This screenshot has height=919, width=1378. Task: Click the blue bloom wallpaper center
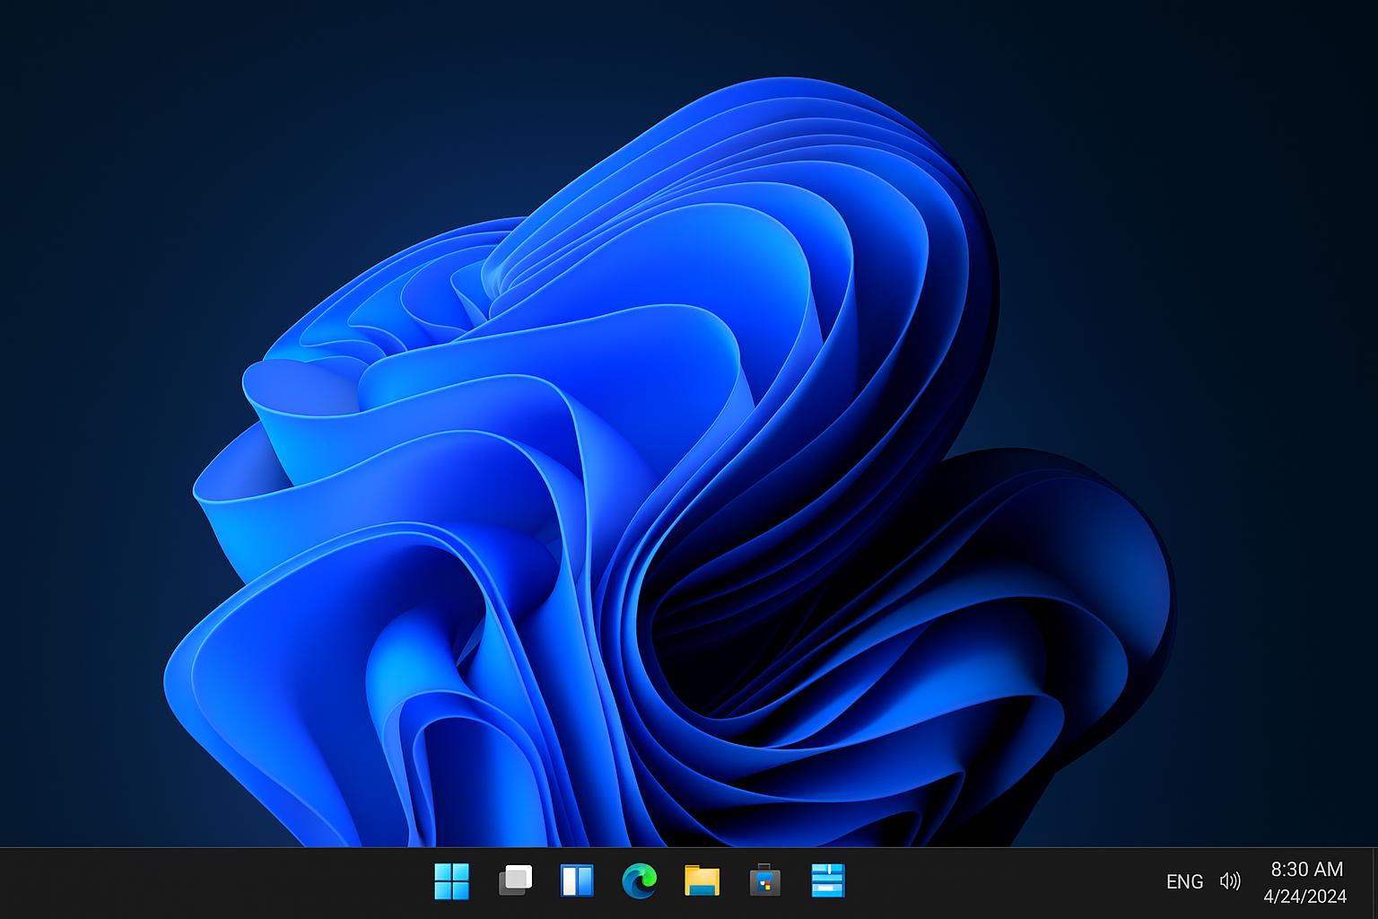pos(628,449)
